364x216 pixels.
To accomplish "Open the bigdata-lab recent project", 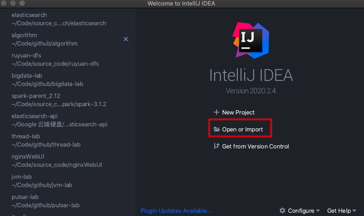I will 47,80.
